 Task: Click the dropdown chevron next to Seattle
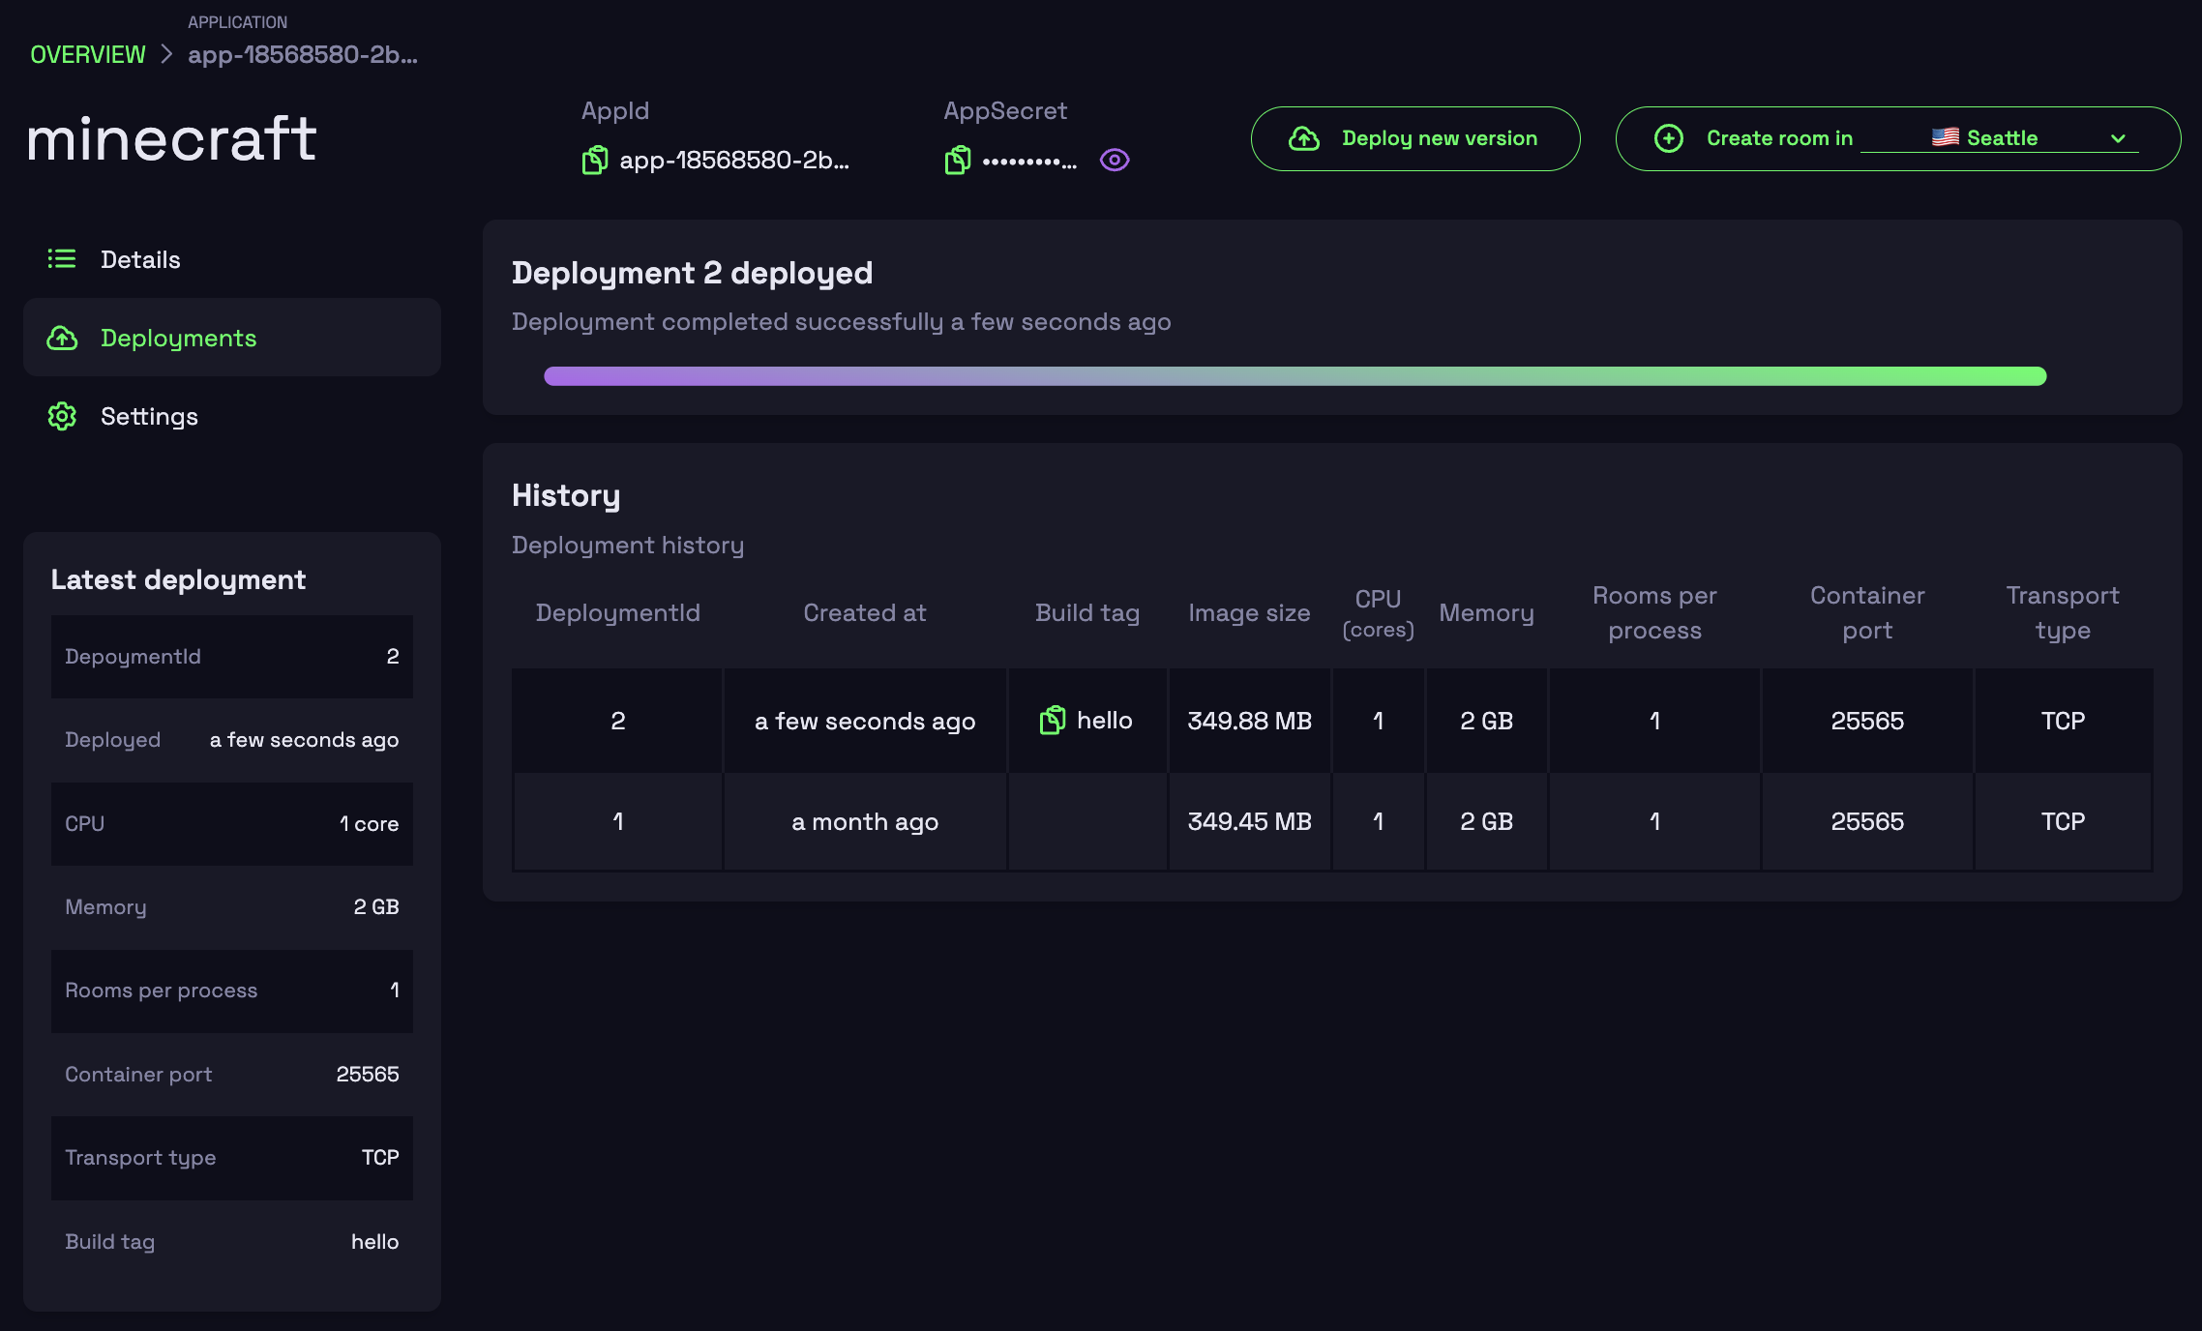pos(2118,138)
